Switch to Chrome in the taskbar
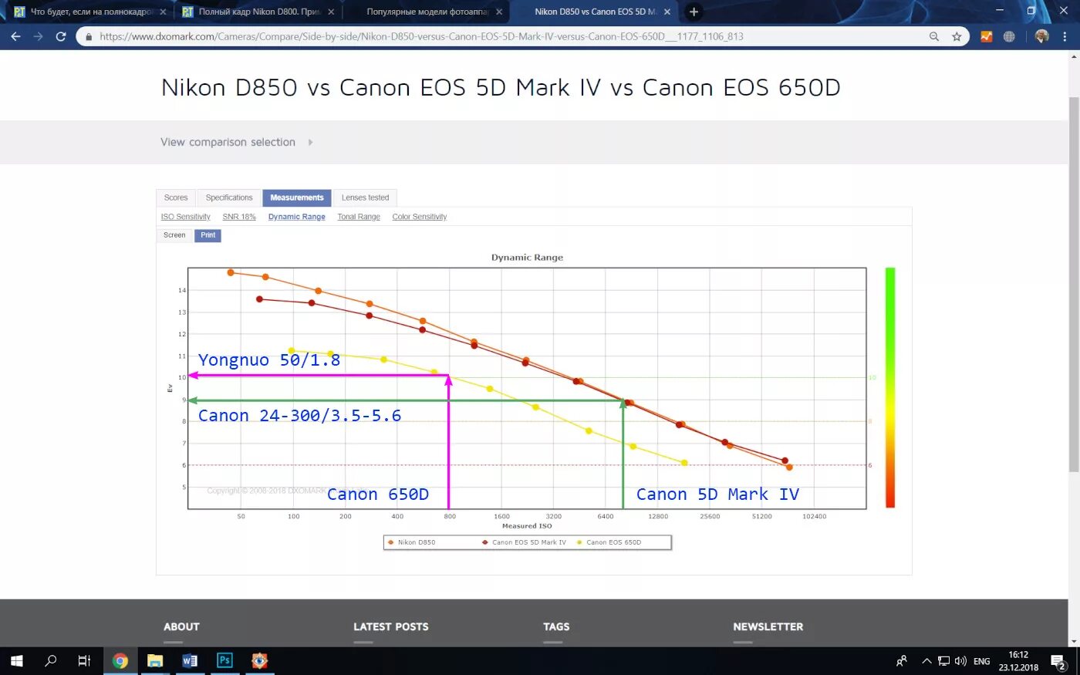This screenshot has width=1080, height=675. pyautogui.click(x=120, y=661)
